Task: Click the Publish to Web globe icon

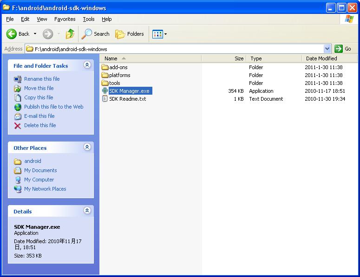Action: [18, 107]
